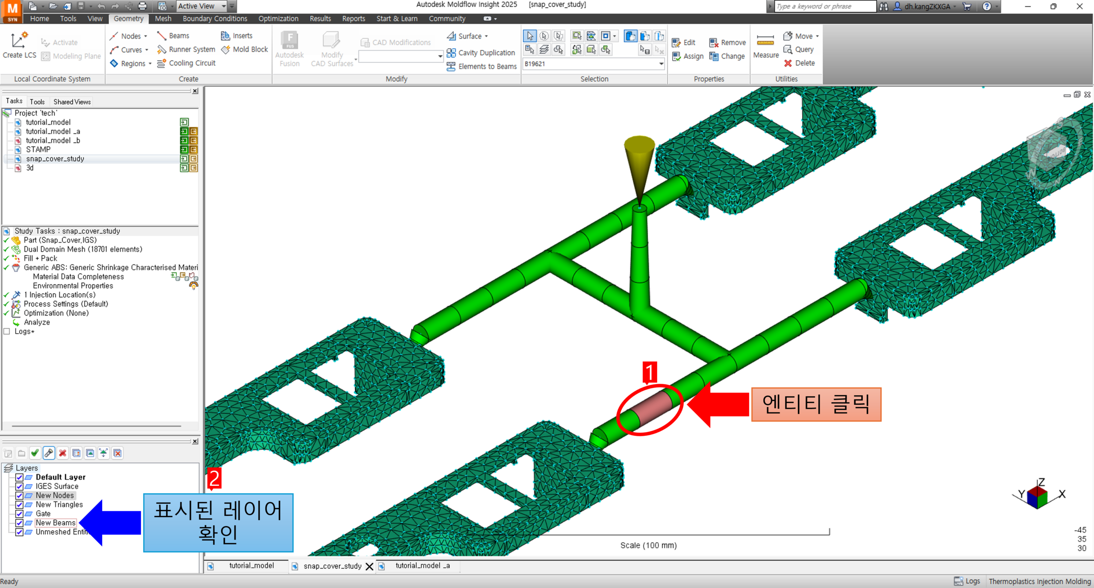The height and width of the screenshot is (588, 1094).
Task: Click the keyword search field
Action: pos(825,6)
